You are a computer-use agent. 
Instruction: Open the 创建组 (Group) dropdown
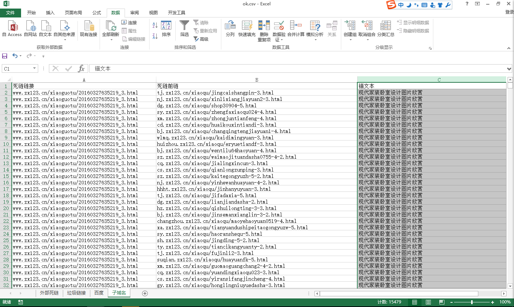click(350, 40)
